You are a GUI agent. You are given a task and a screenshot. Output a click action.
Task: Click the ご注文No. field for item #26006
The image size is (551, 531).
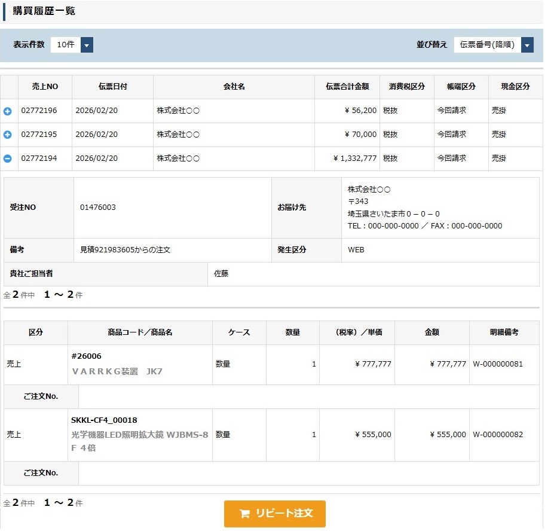pyautogui.click(x=308, y=397)
